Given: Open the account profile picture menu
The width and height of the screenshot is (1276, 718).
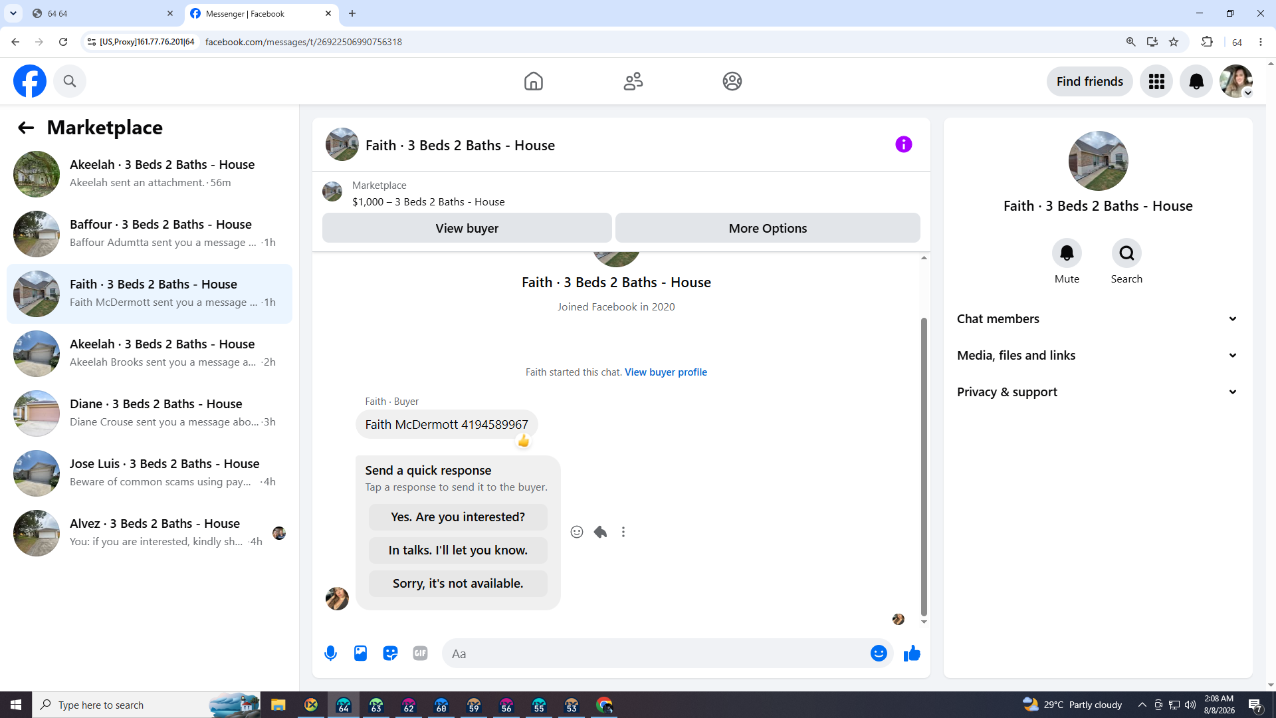Looking at the screenshot, I should 1236,81.
